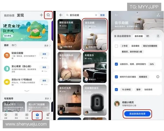Select the 热门 tab
The width and height of the screenshot is (164, 131).
pos(14,45)
